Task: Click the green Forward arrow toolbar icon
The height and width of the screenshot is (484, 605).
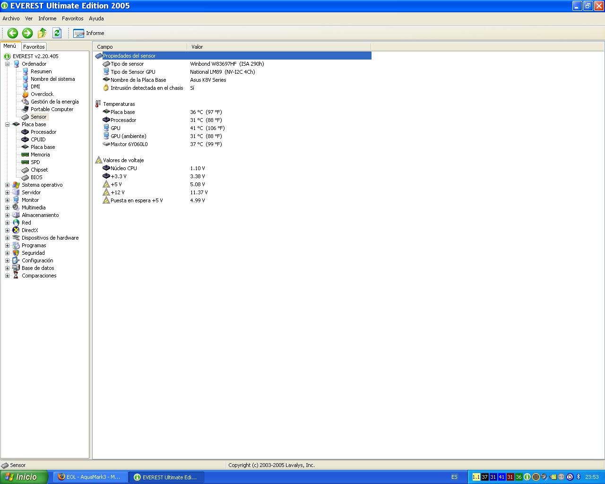Action: click(27, 33)
